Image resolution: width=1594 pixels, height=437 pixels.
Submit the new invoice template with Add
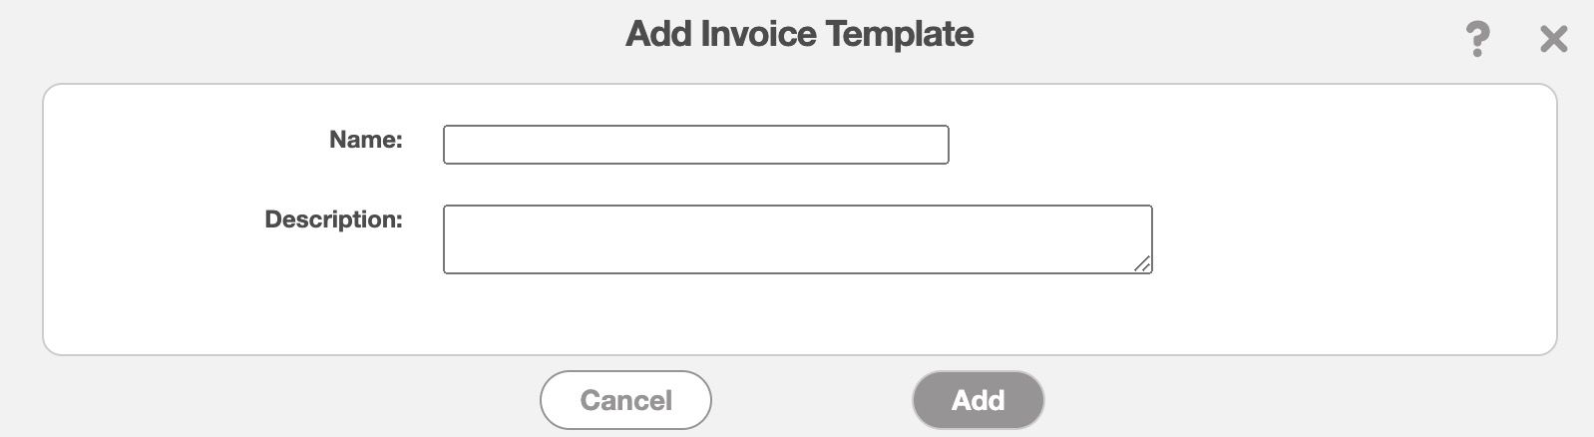[x=978, y=400]
